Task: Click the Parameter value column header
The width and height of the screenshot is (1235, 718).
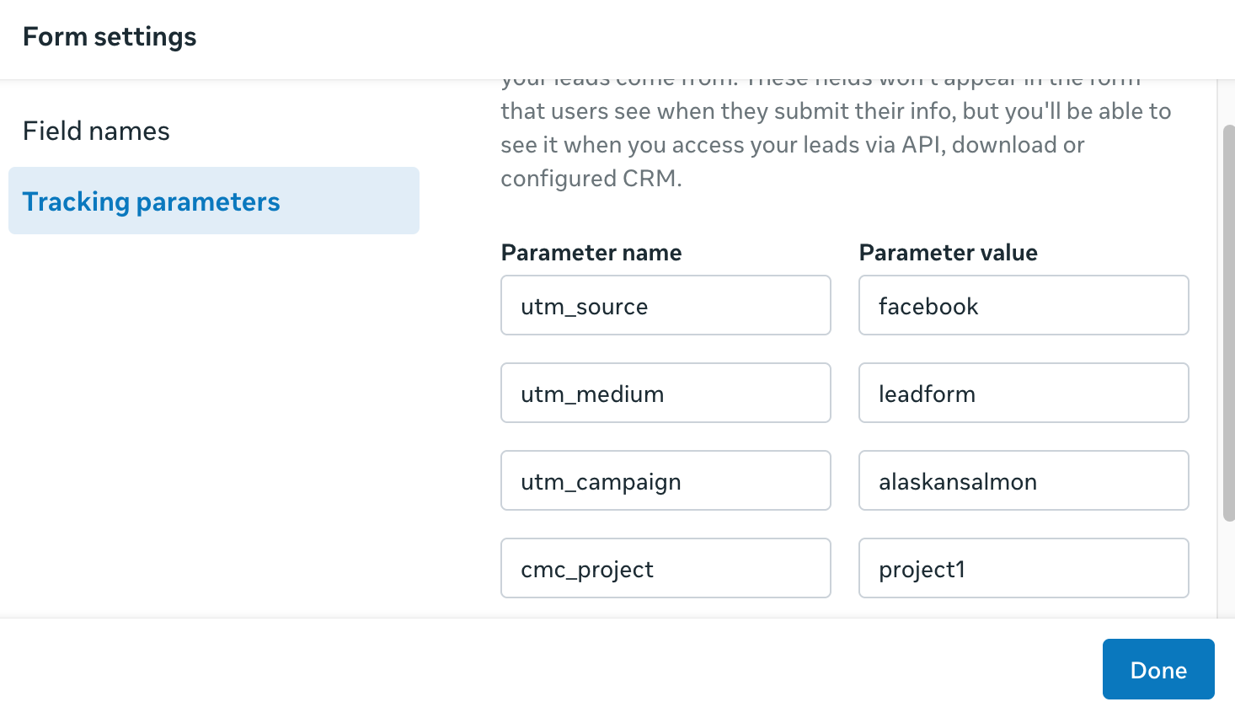Action: click(948, 253)
